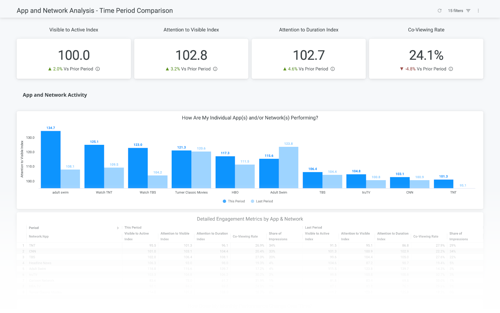Click the refresh dashboard icon
Image resolution: width=500 pixels, height=313 pixels.
coord(439,11)
